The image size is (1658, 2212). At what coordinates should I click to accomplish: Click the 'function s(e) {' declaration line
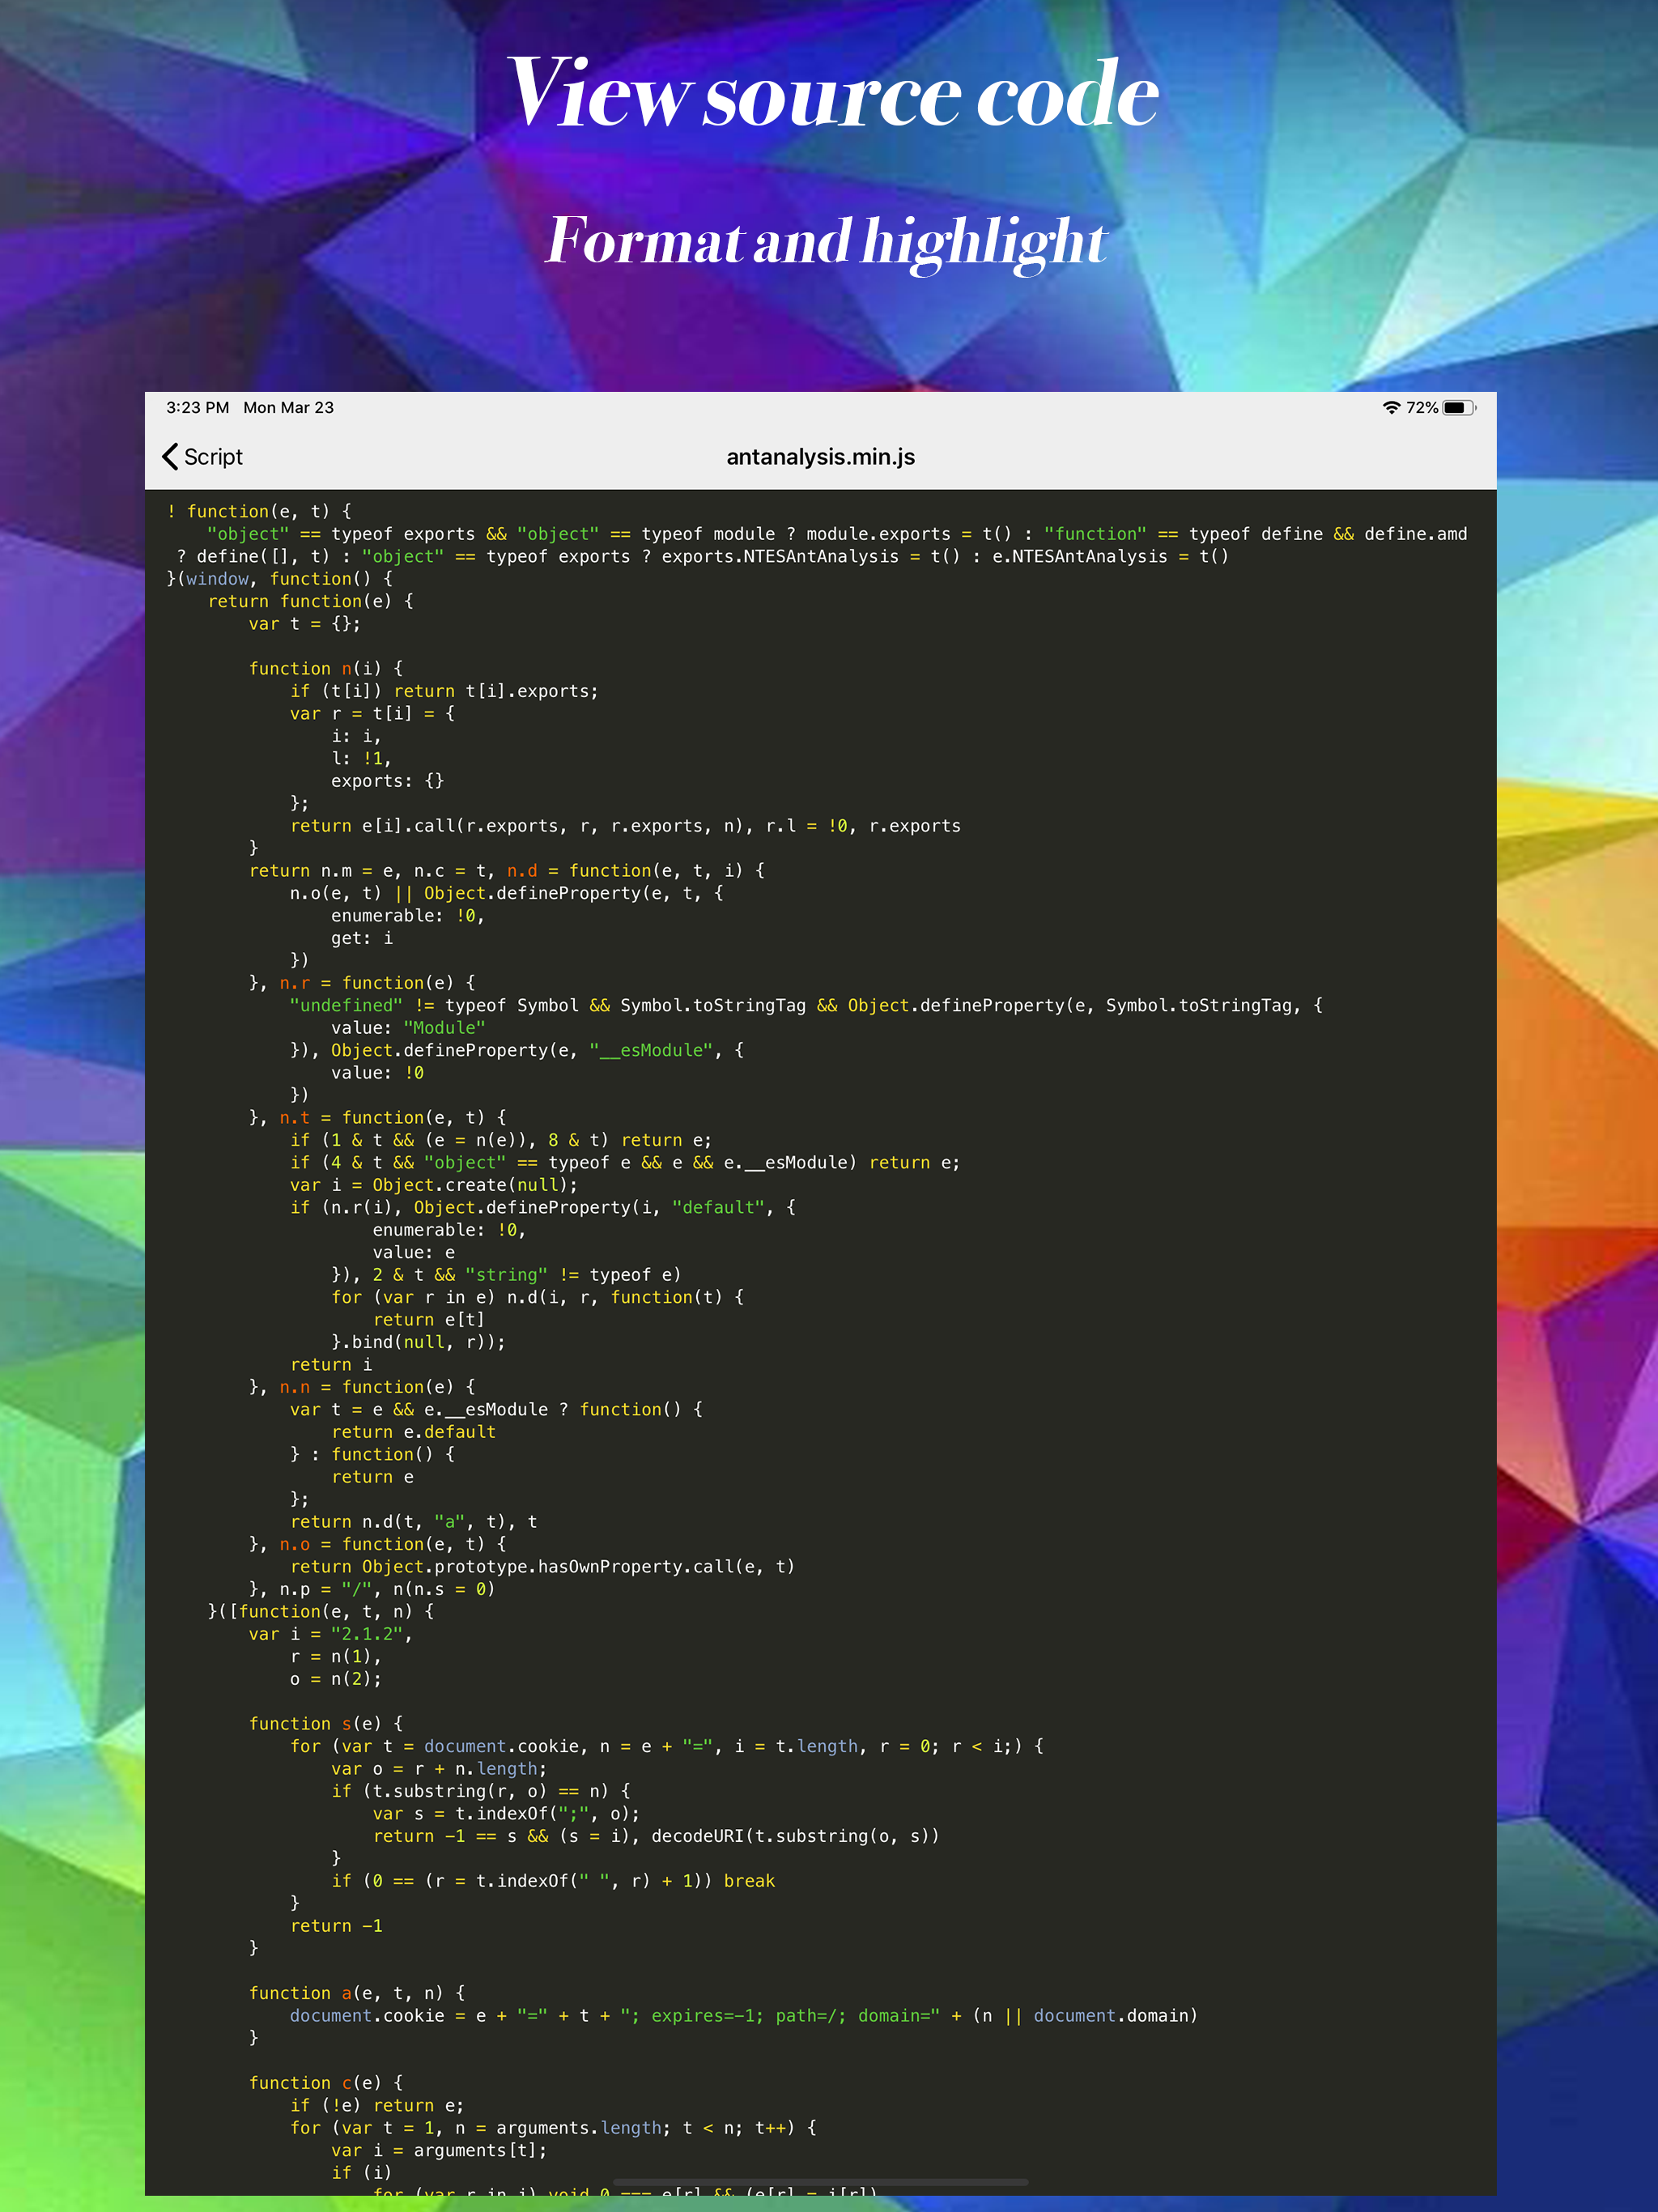[326, 1724]
